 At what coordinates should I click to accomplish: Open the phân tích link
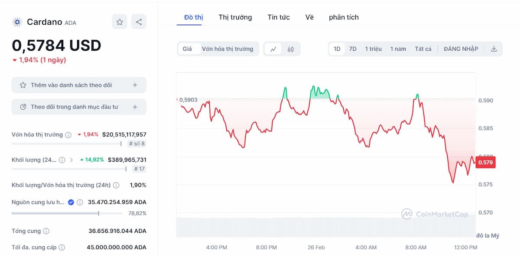(x=344, y=17)
